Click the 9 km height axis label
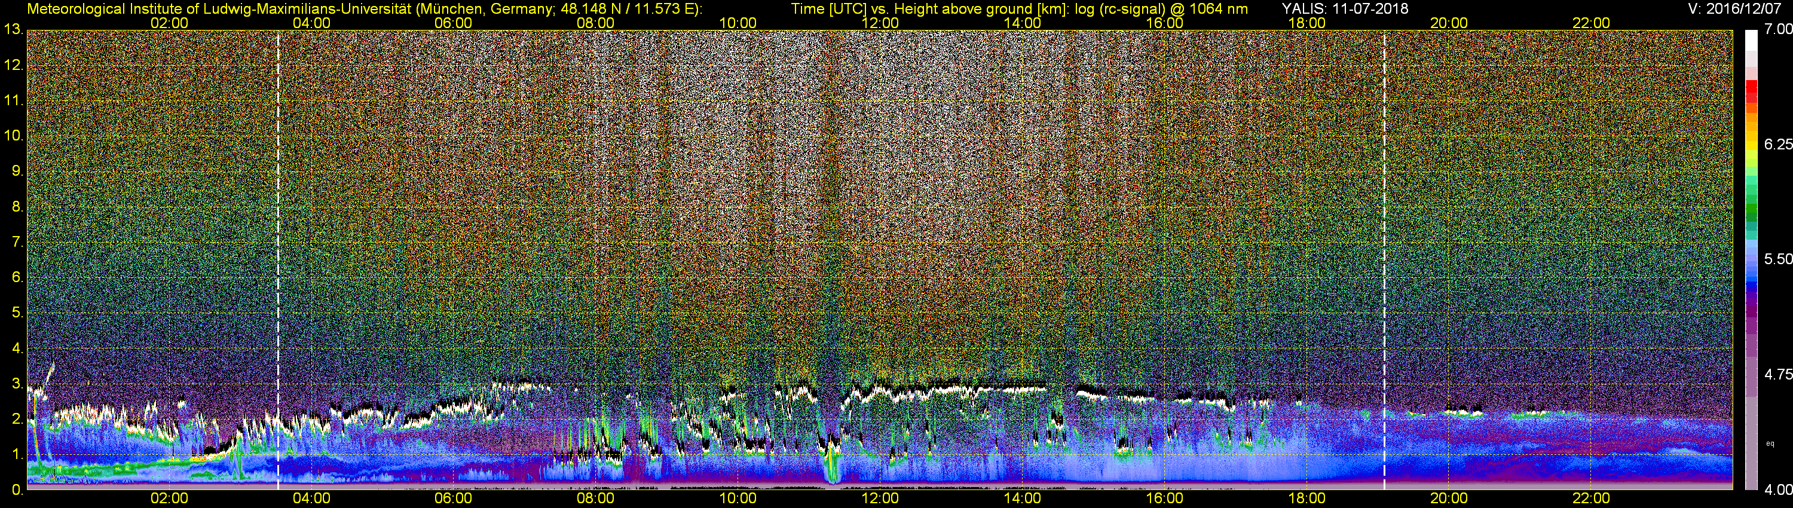This screenshot has width=1793, height=508. [x=17, y=171]
